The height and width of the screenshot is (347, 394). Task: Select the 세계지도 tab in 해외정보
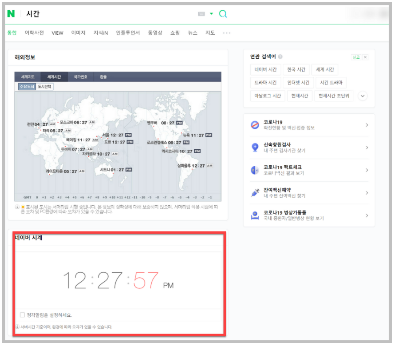pyautogui.click(x=28, y=77)
